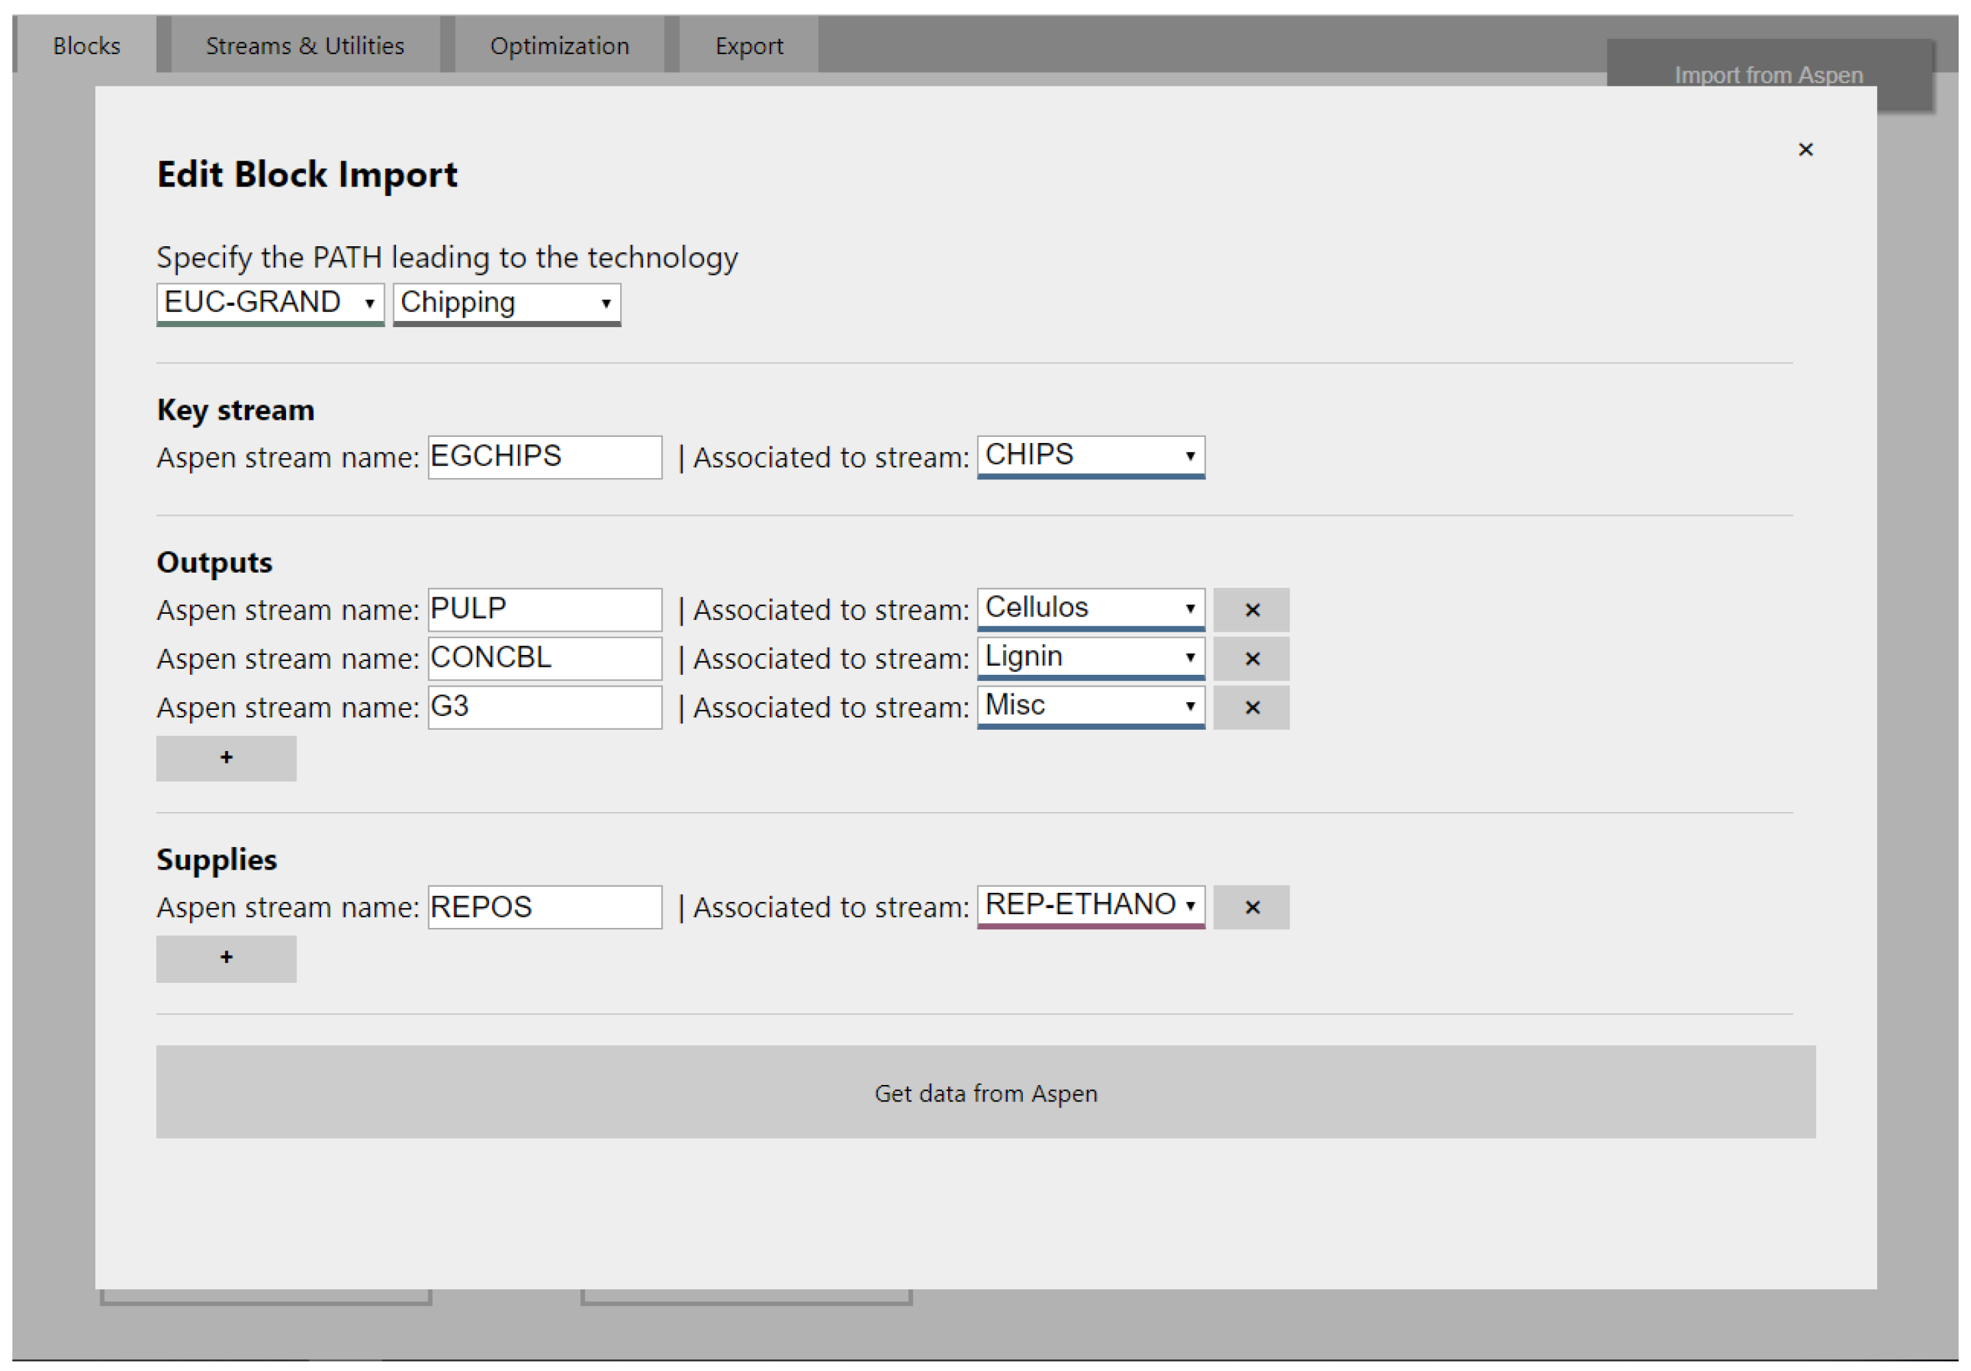The image size is (1971, 1371).
Task: Go to the Export tab
Action: coord(748,45)
